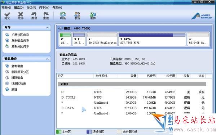Click the 刷新 (refresh) toolbar icon

[63, 16]
